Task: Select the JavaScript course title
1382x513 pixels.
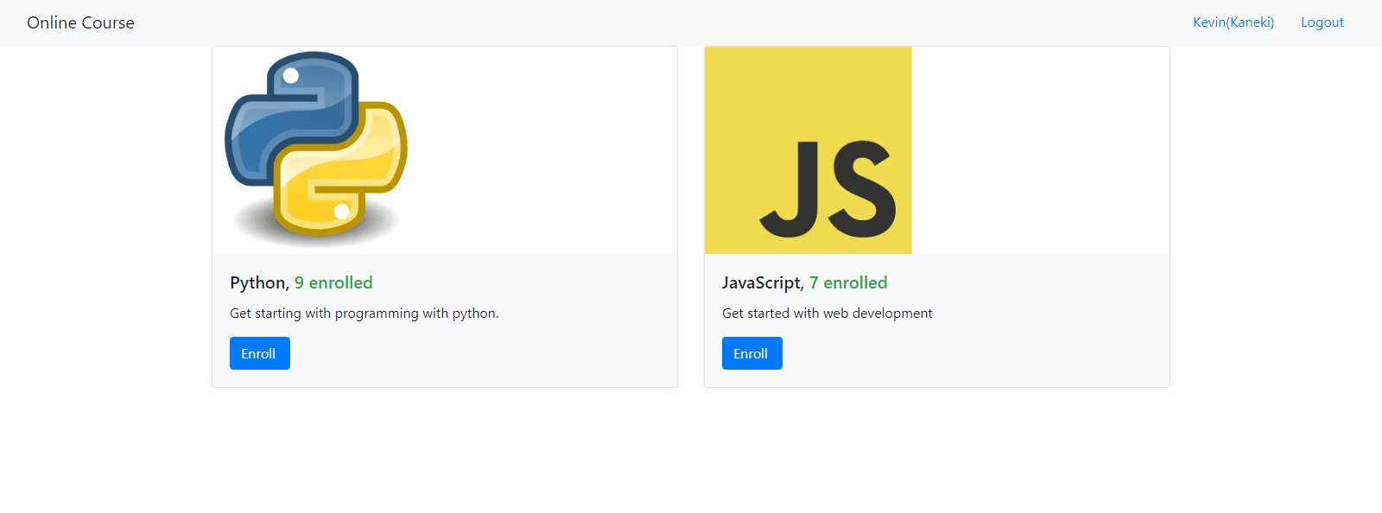Action: click(763, 283)
